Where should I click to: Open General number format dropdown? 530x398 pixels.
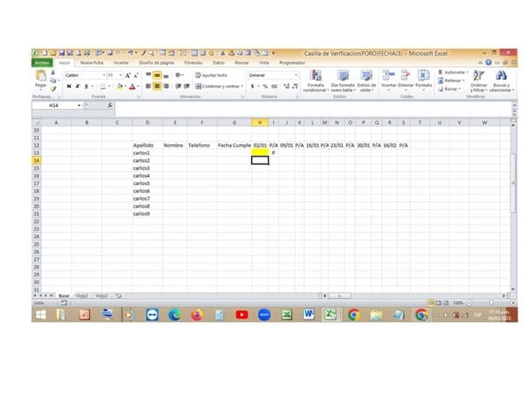click(296, 75)
